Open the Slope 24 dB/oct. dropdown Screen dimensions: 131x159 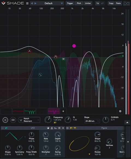92,121
